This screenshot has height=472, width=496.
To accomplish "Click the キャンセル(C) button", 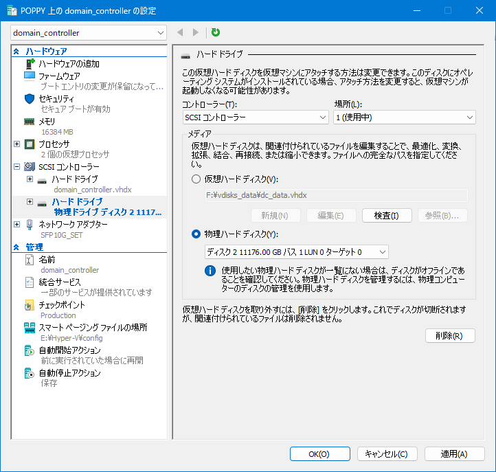I will point(387,454).
